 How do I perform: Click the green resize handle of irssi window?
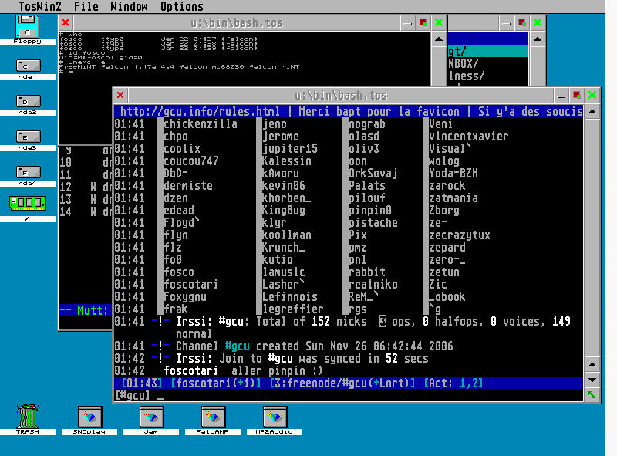592,395
